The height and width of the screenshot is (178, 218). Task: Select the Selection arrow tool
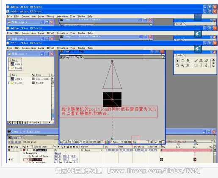click(177, 61)
